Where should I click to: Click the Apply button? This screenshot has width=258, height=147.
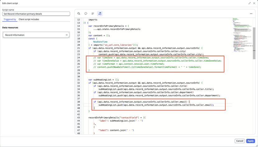coord(251,141)
